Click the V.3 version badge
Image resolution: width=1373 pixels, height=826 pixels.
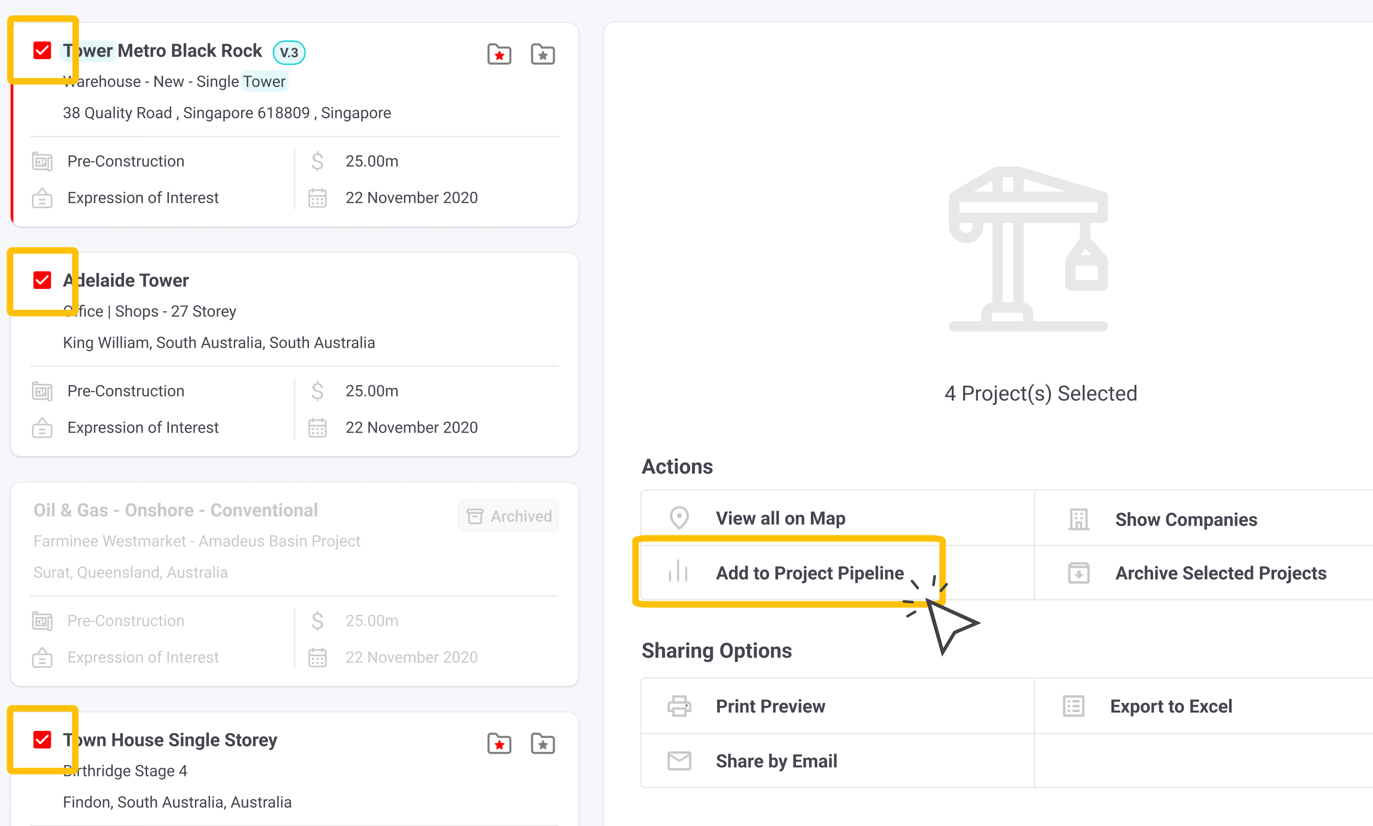[289, 52]
